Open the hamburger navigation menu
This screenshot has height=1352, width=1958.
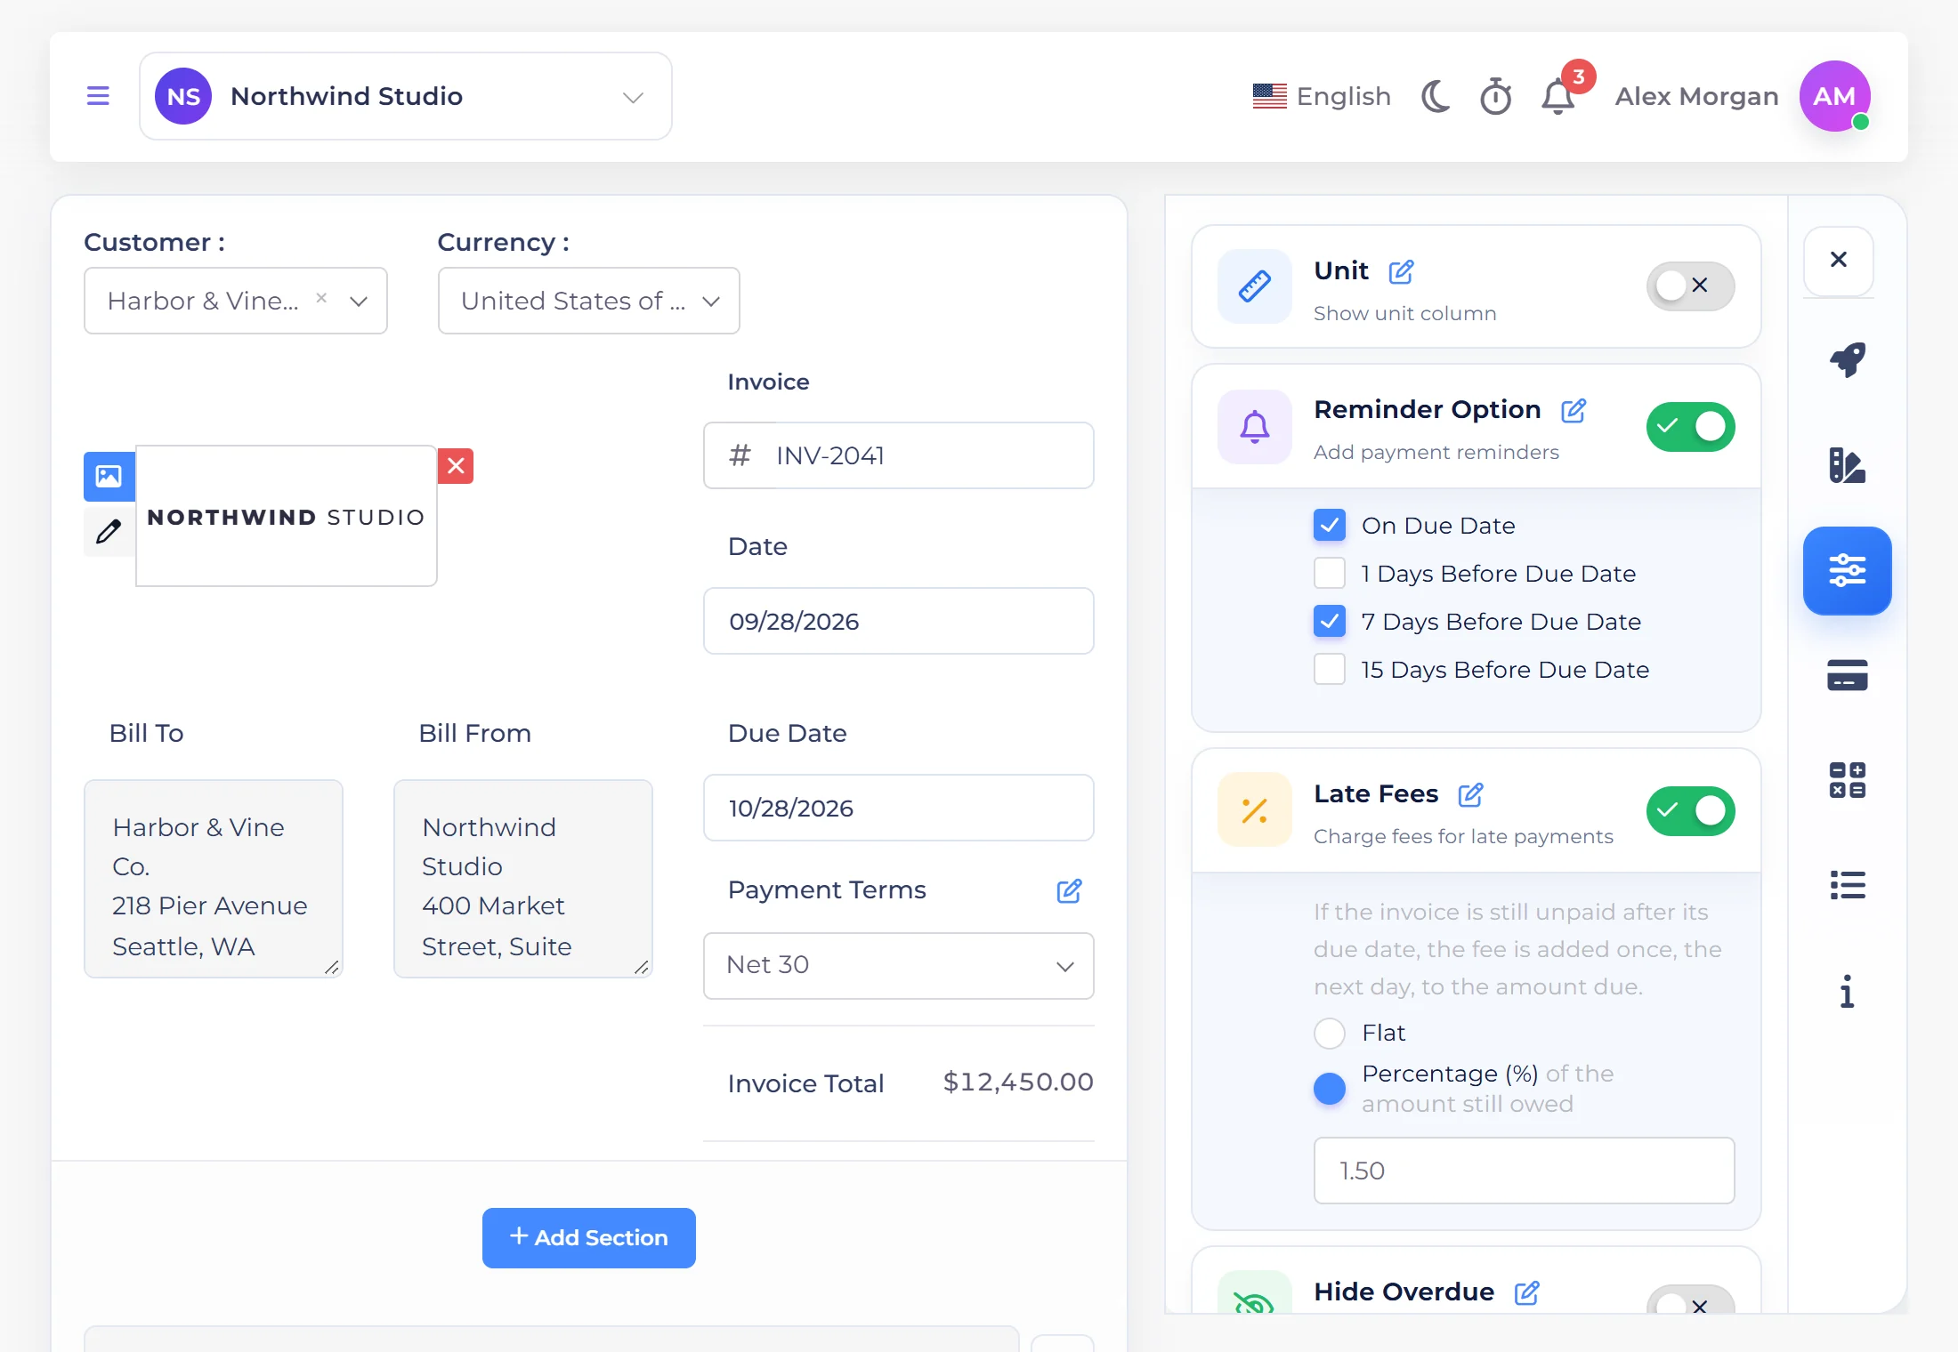pyautogui.click(x=98, y=96)
